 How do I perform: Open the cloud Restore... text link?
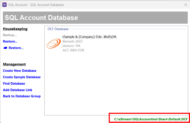[16, 48]
